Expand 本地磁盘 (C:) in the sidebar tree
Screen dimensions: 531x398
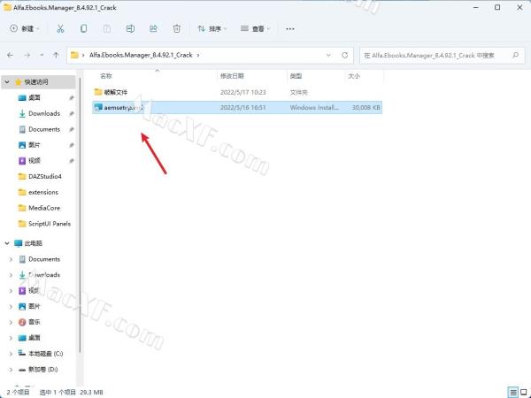[x=11, y=353]
